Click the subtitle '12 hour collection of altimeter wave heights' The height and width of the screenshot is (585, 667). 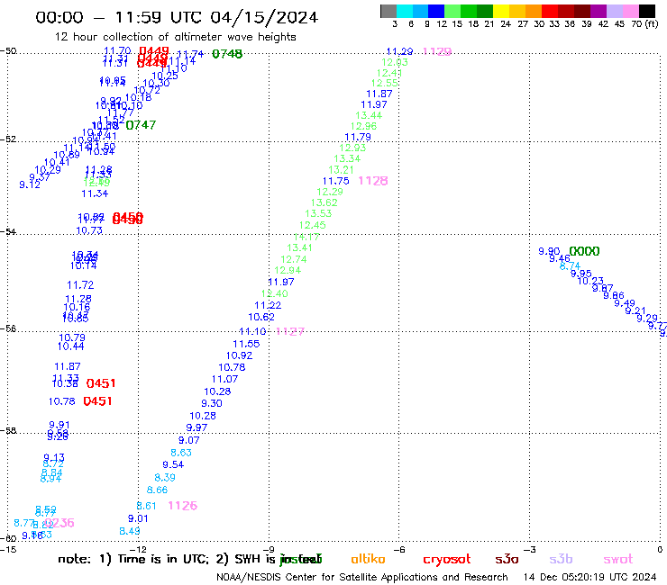(x=175, y=37)
